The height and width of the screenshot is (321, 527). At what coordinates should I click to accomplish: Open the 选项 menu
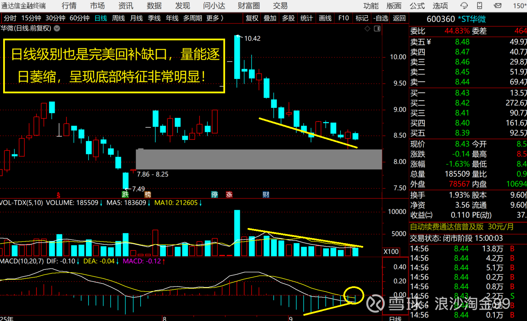(x=440, y=6)
